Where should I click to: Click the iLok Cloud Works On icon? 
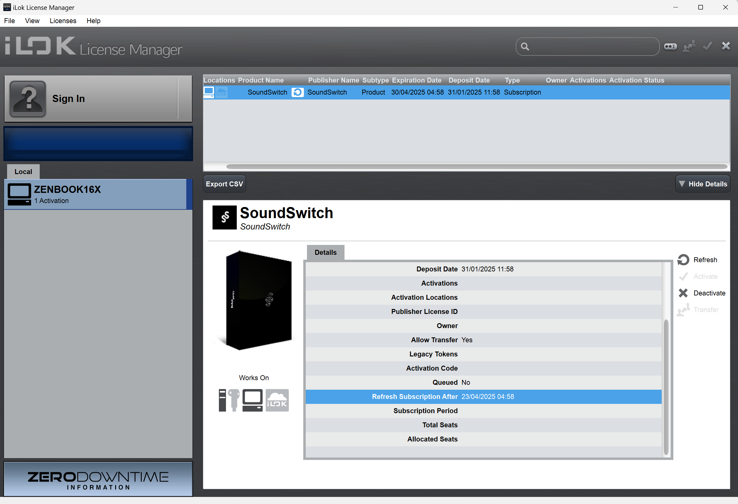tap(277, 400)
